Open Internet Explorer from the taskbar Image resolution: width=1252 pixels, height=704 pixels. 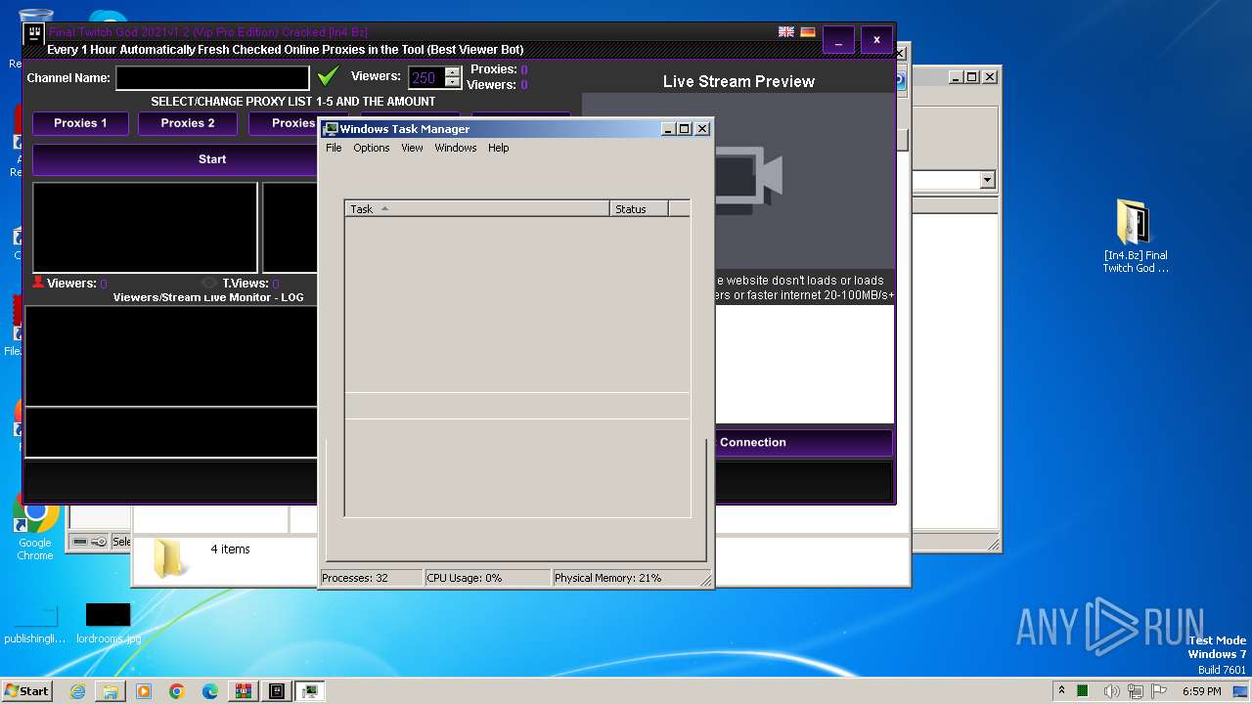pyautogui.click(x=77, y=691)
